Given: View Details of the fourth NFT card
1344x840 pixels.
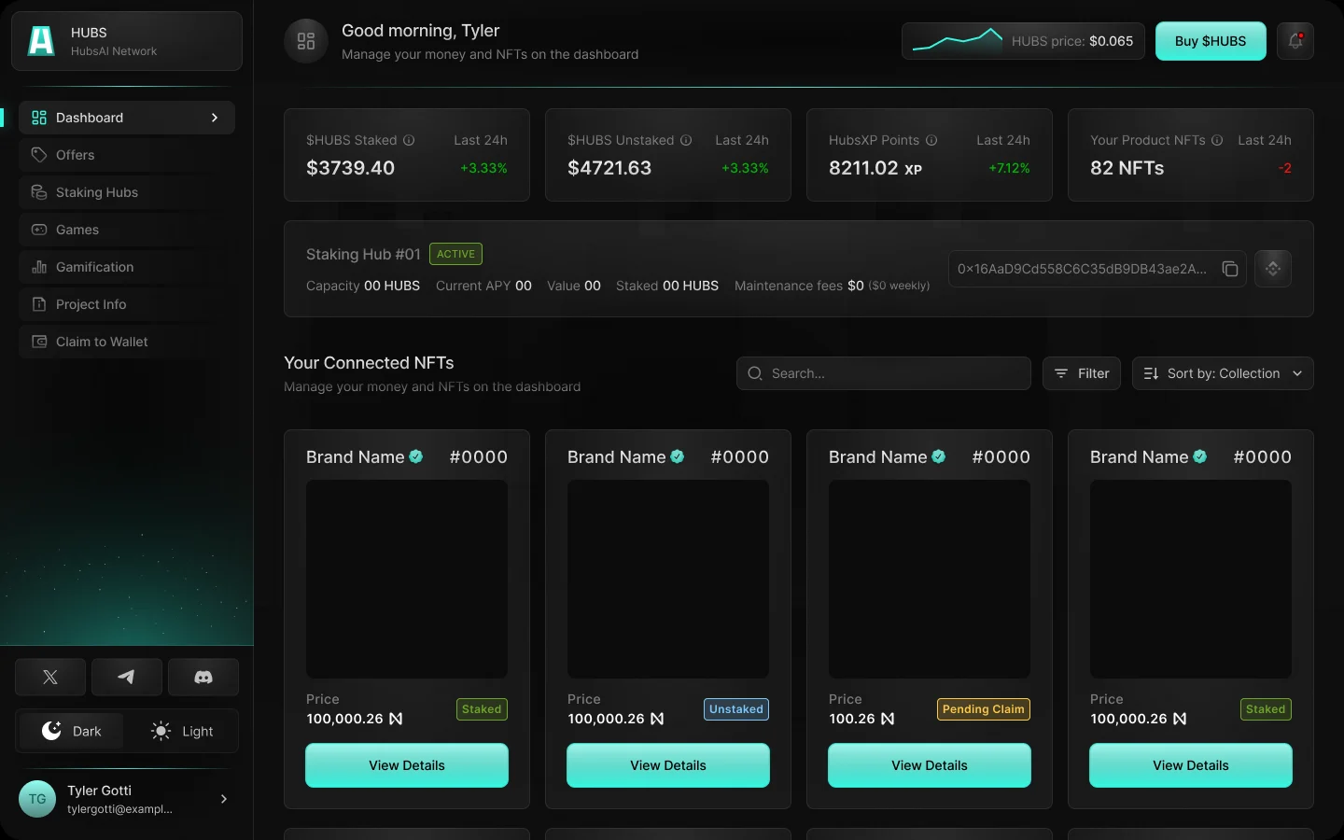Looking at the screenshot, I should (1191, 765).
